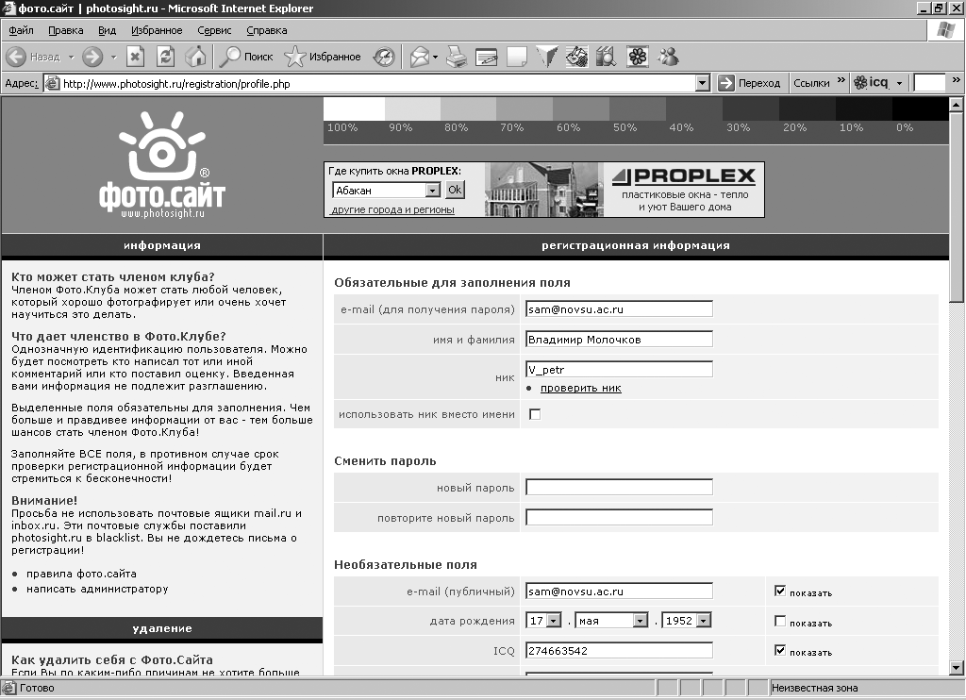
Task: Click the 'повторите новый пароль' field
Action: (619, 518)
